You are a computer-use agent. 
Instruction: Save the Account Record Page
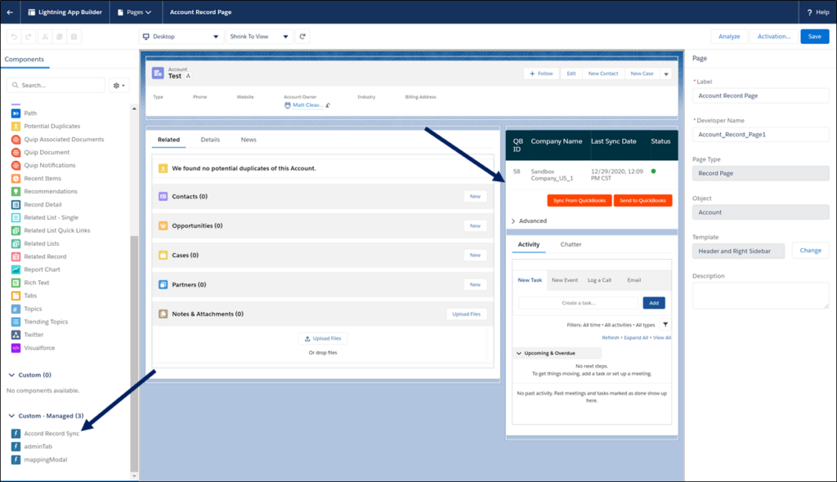click(814, 36)
